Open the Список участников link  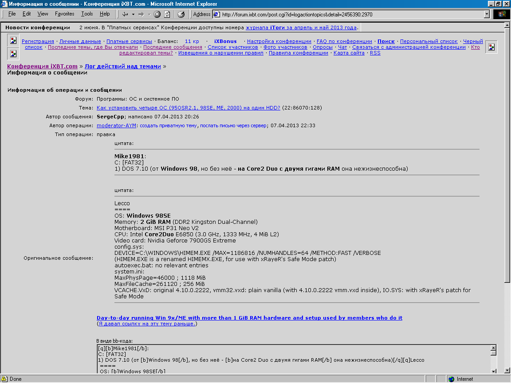(x=233, y=47)
